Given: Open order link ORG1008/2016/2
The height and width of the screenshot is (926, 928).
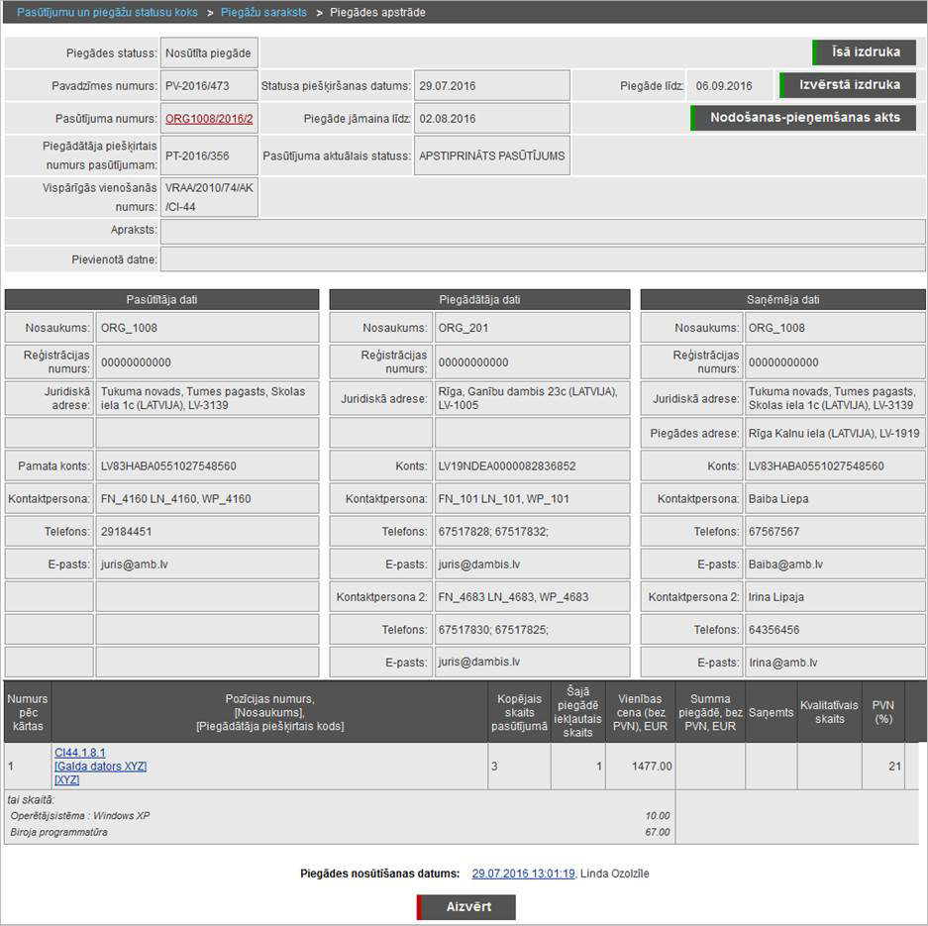Looking at the screenshot, I should (x=209, y=119).
